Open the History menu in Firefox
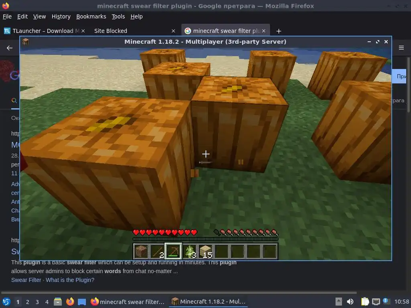 click(x=61, y=16)
